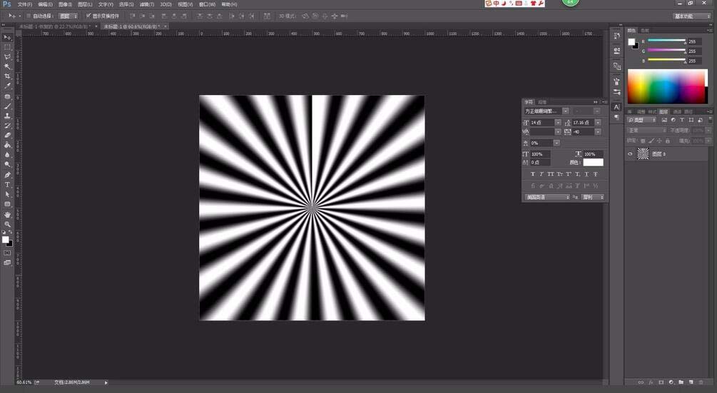The width and height of the screenshot is (717, 393).
Task: Collapse the Character panel with double arrows
Action: click(596, 102)
